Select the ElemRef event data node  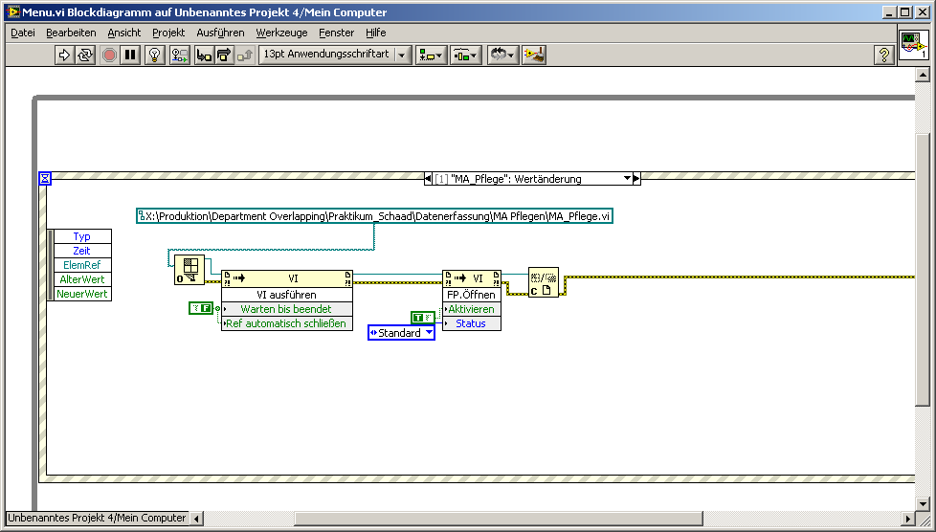[81, 265]
